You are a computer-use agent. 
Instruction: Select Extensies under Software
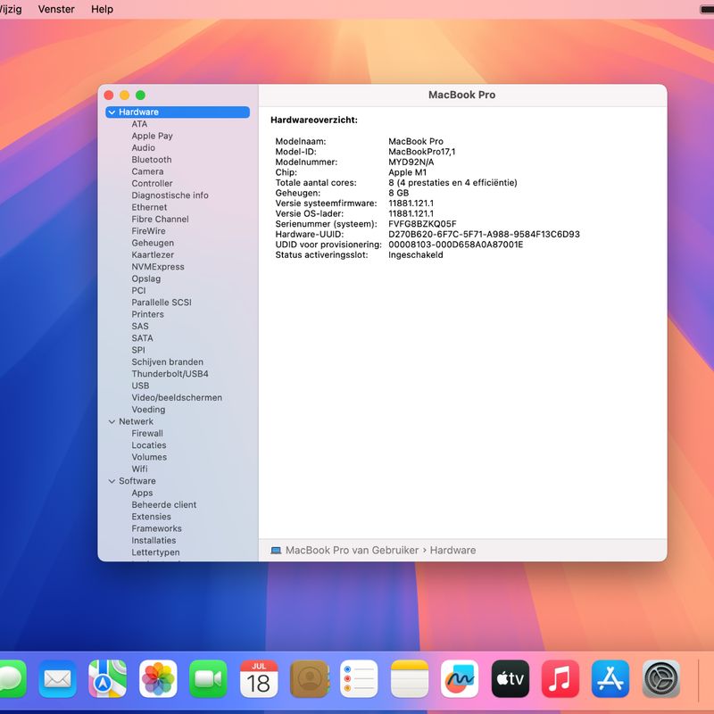click(151, 517)
